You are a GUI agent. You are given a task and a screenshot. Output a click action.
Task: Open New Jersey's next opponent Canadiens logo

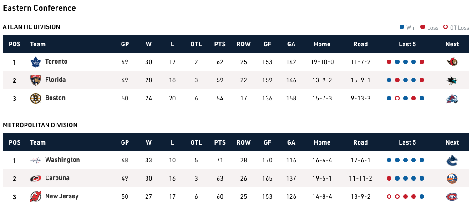[x=452, y=196]
